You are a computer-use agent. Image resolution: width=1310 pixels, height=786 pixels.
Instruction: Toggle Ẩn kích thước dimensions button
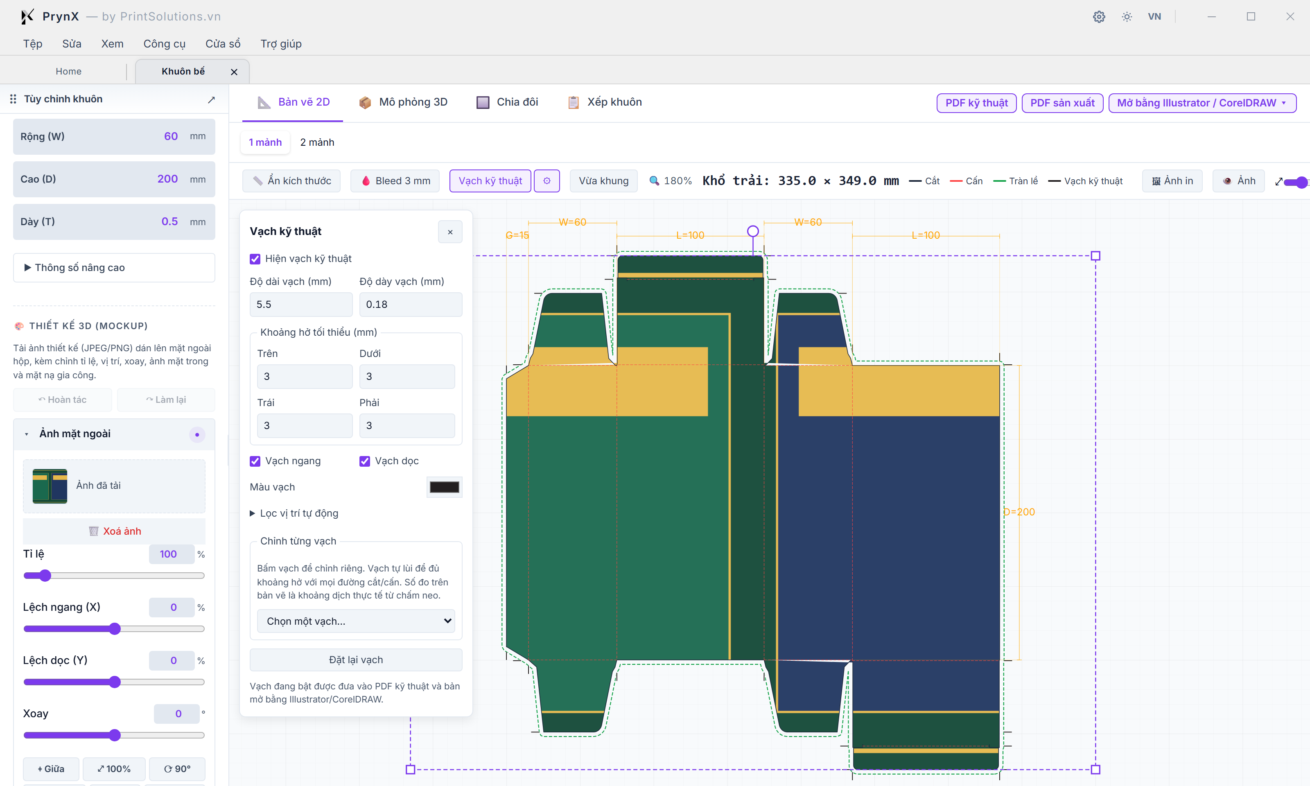(x=291, y=181)
